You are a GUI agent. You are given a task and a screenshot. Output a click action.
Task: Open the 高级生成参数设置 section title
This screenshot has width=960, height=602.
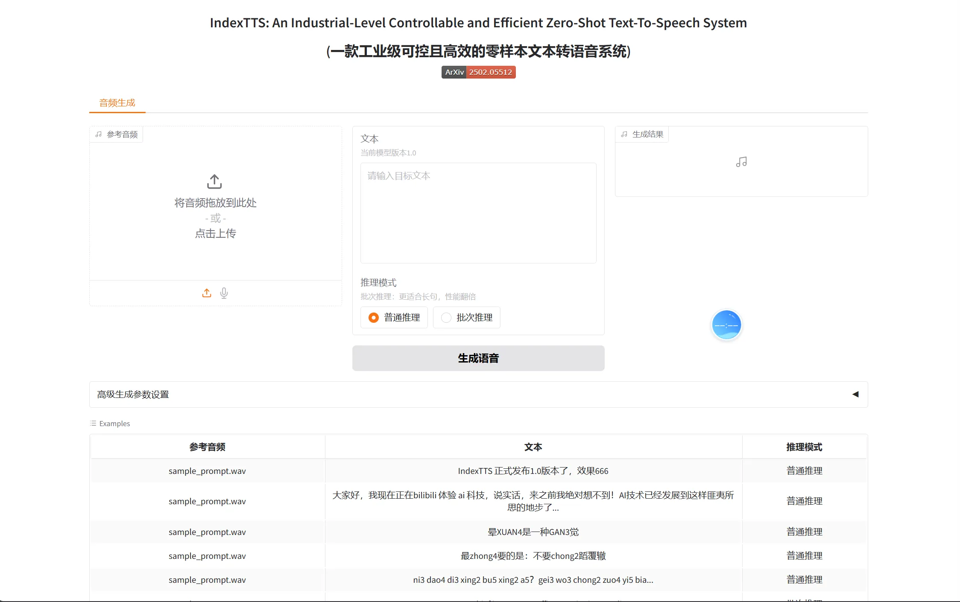tap(133, 395)
